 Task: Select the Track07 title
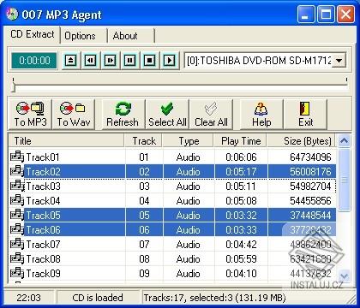click(x=43, y=245)
